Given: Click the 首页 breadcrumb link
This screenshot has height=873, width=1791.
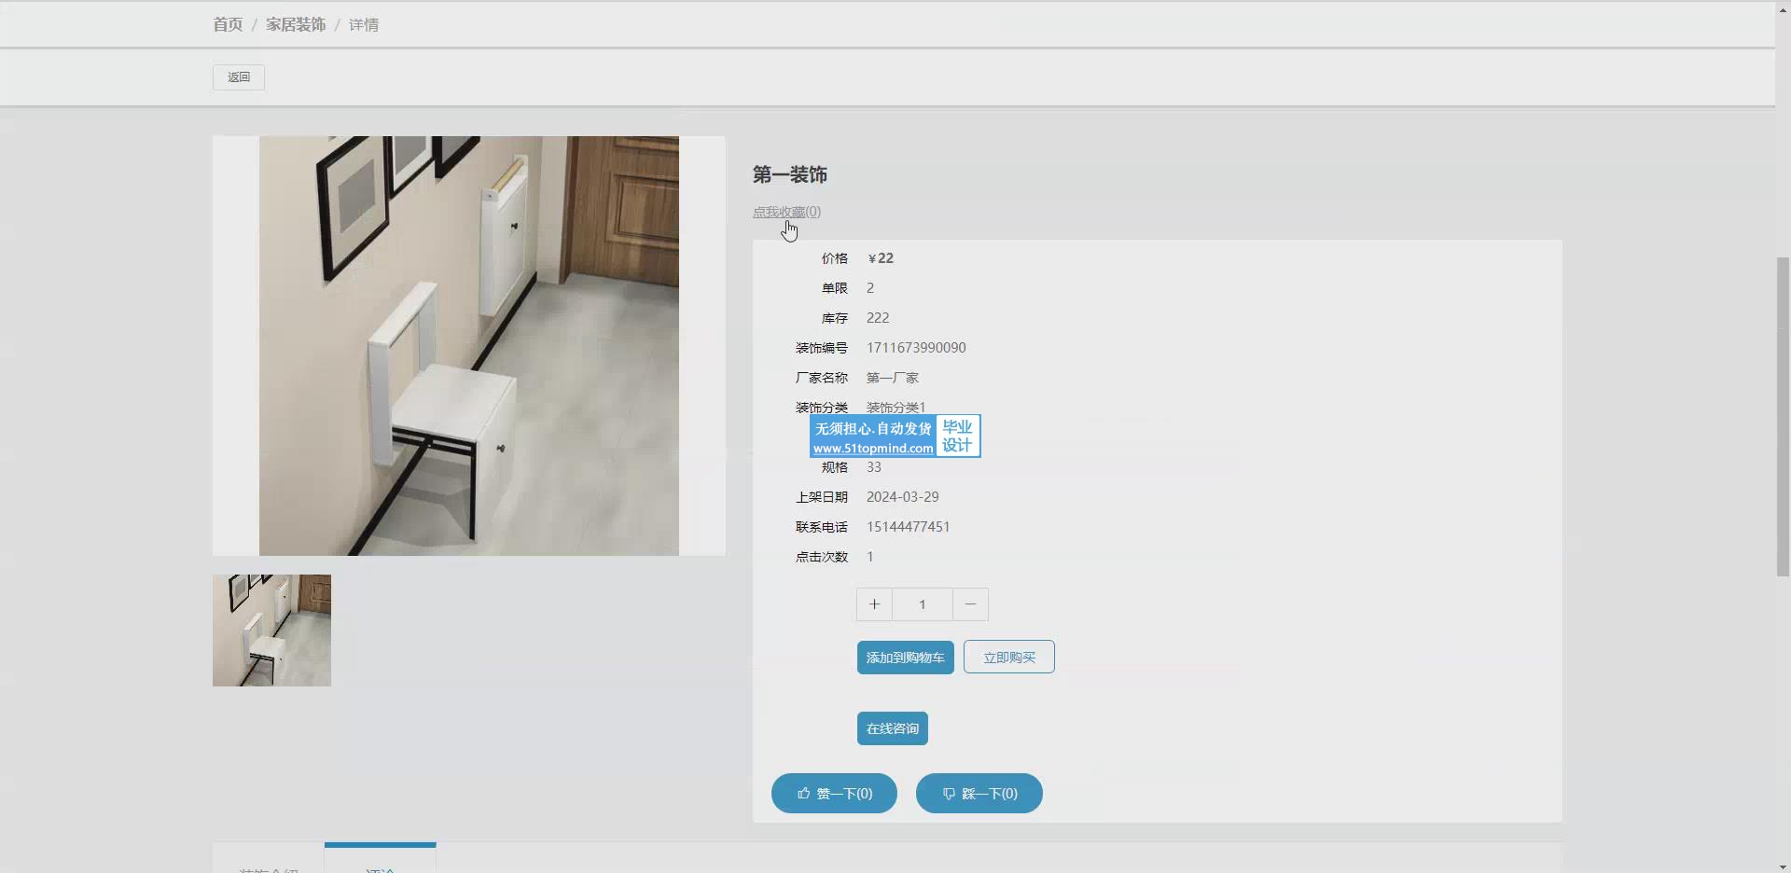Looking at the screenshot, I should click(x=228, y=25).
